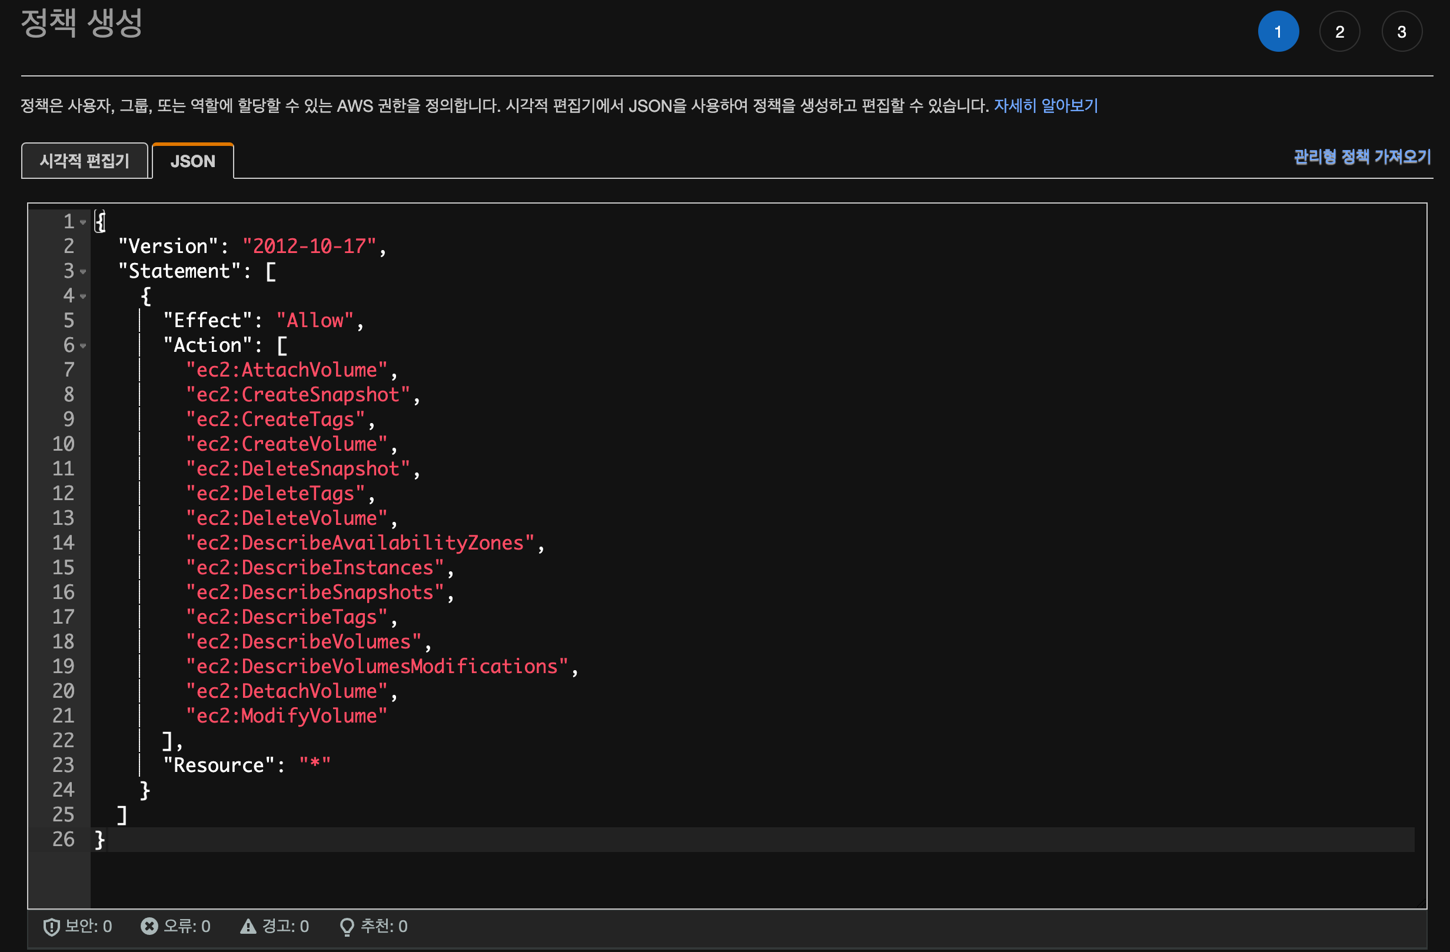This screenshot has height=952, width=1450.
Task: Go to step 3 circle indicator
Action: point(1401,32)
